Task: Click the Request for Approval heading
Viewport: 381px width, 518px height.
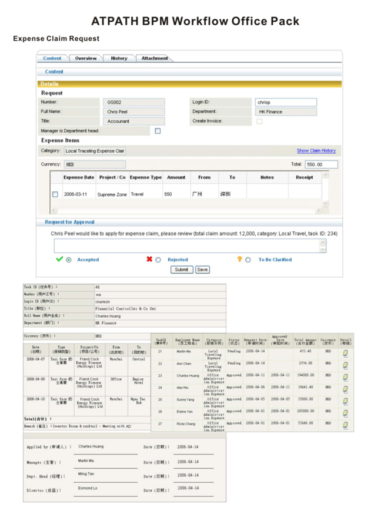Action: point(69,222)
